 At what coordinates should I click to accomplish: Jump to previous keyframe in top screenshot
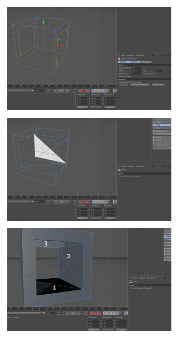pos(53,91)
